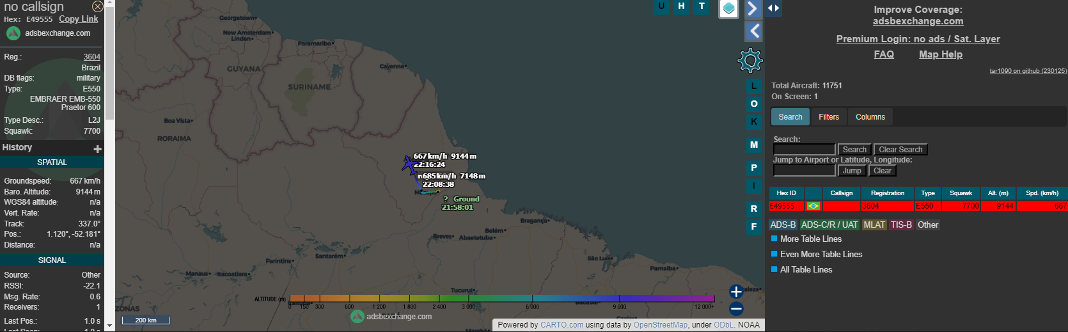Click the ADS-C/R / UAT legend label
This screenshot has height=332, width=1068.
[829, 225]
